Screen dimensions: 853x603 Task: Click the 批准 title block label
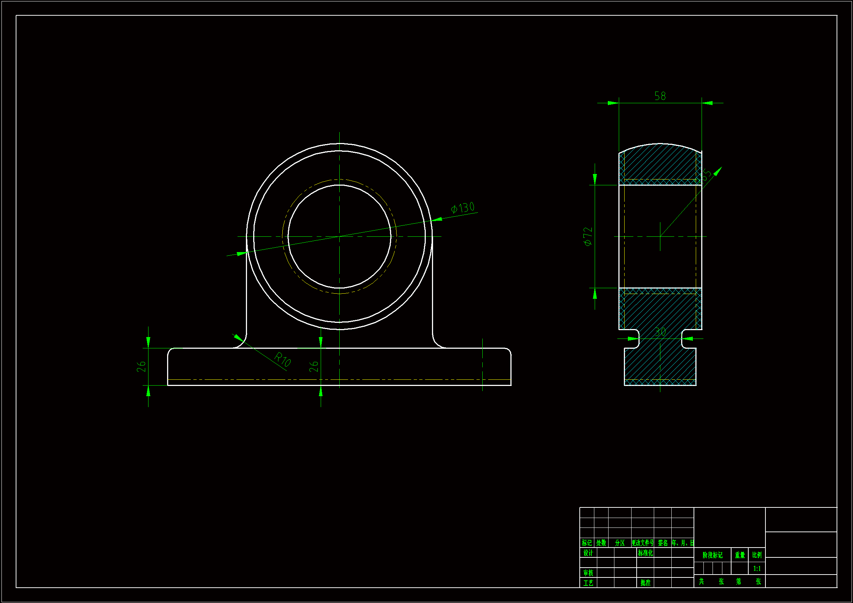coord(645,583)
